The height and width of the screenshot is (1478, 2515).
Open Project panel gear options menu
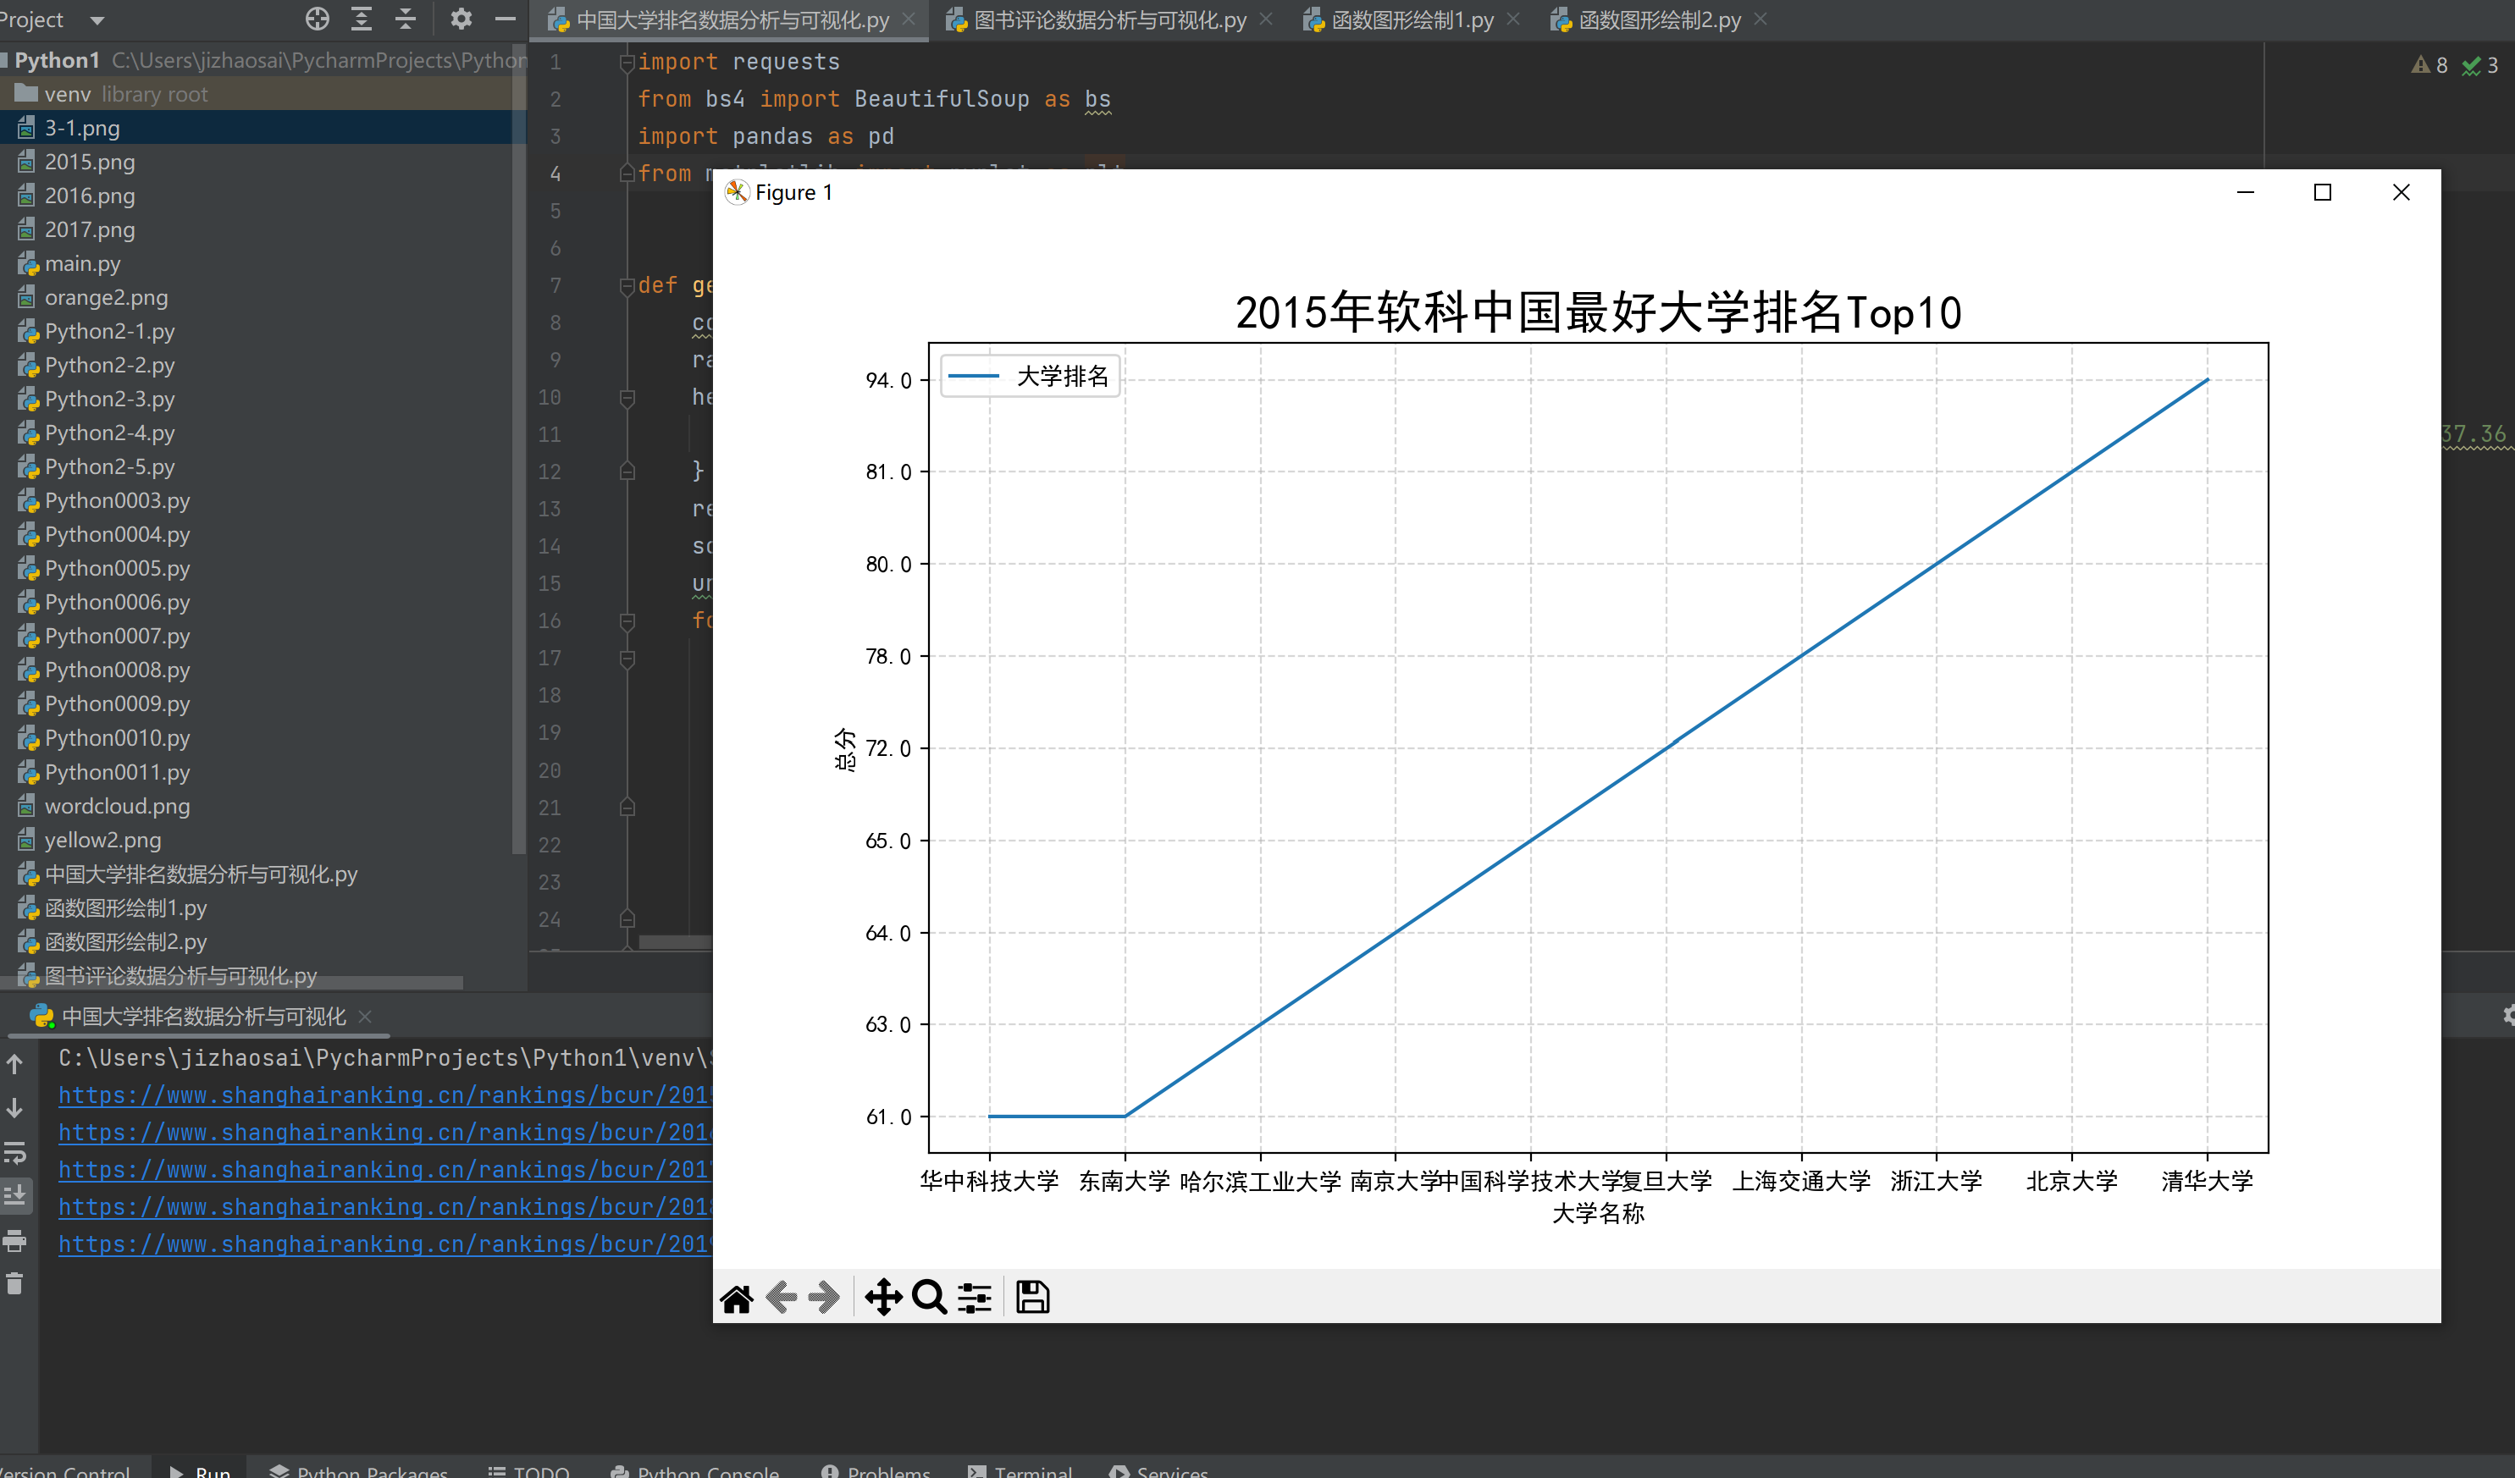(460, 19)
